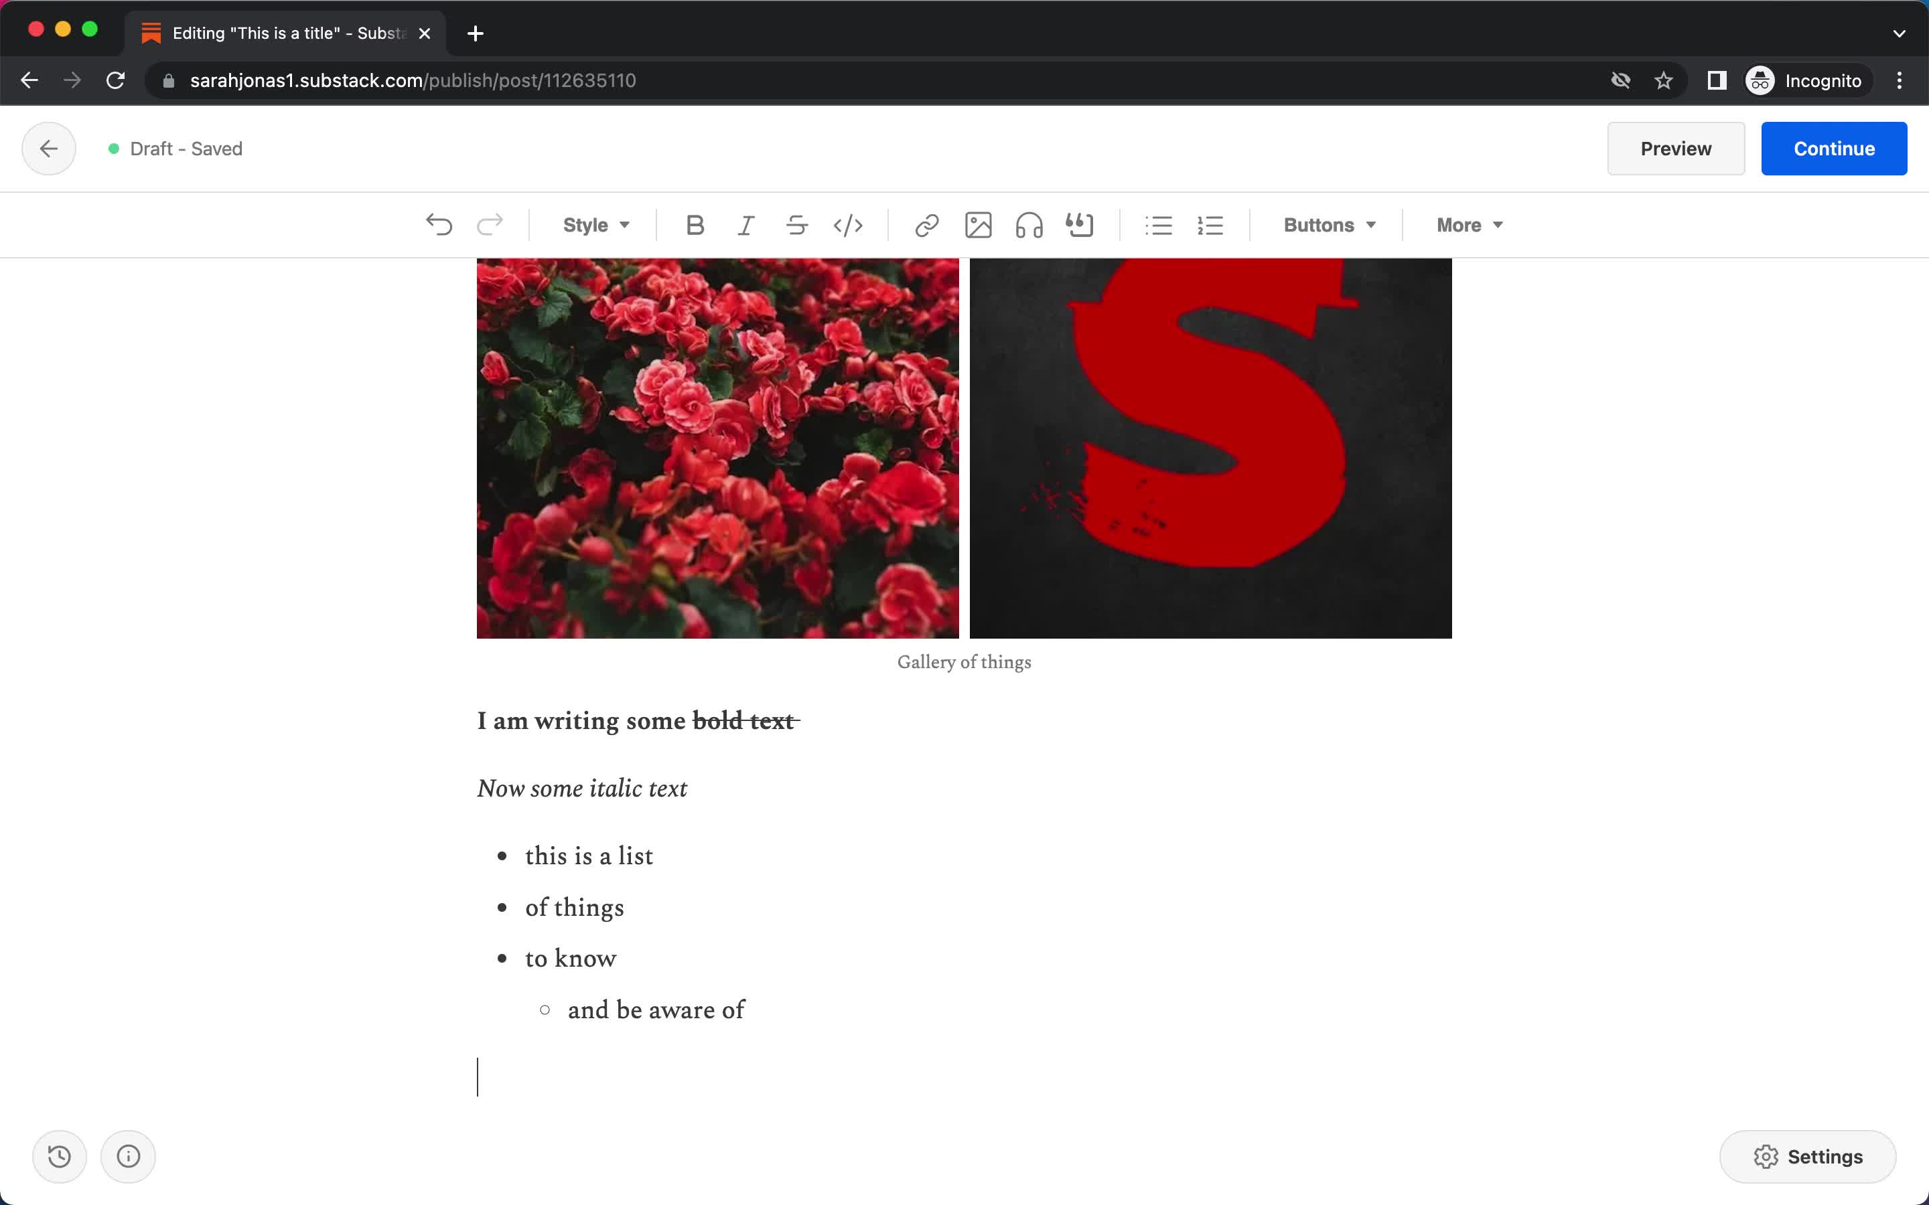Insert a link with the chain icon
The width and height of the screenshot is (1929, 1205).
[x=926, y=225]
